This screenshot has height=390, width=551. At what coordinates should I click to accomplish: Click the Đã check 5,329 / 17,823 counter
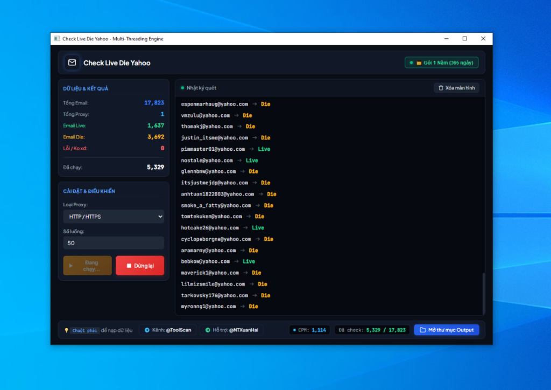click(371, 330)
